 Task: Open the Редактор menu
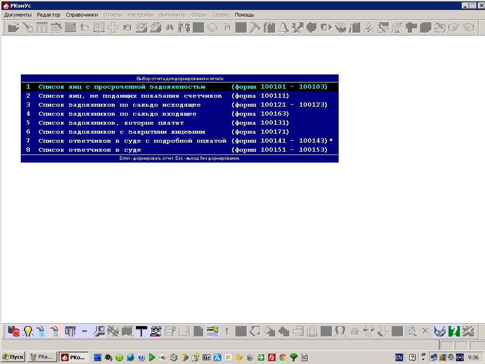[49, 15]
